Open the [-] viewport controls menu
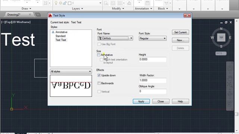Image resolution: width=239 pixels, height=134 pixels. tap(3, 22)
